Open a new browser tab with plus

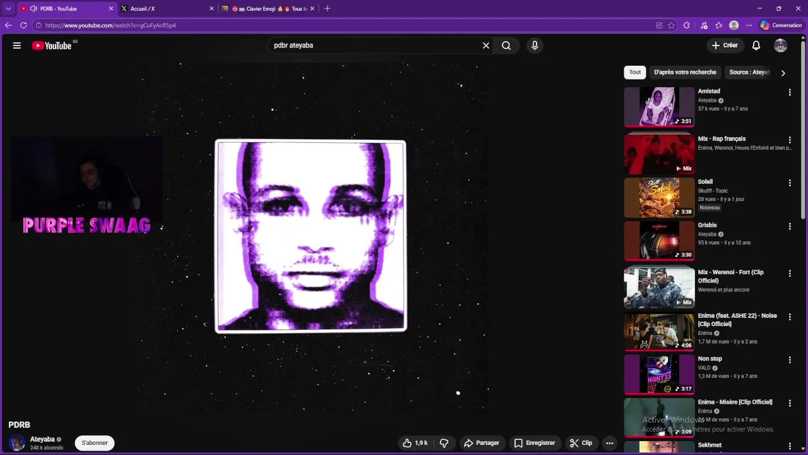pyautogui.click(x=327, y=9)
